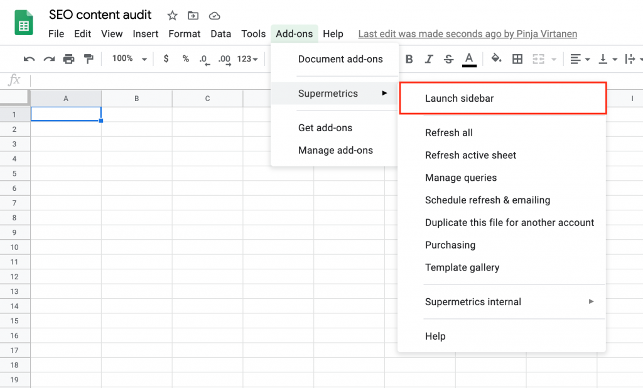Open the 123 number format dropdown

[x=247, y=59]
